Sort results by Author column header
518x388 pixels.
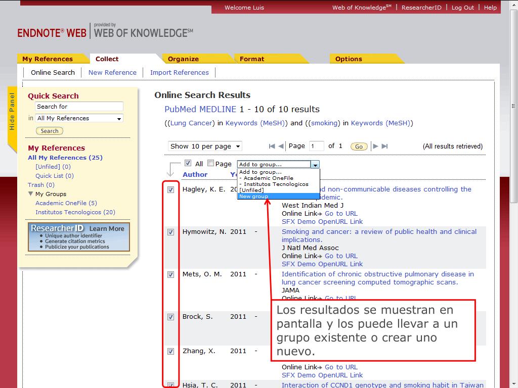pos(195,174)
